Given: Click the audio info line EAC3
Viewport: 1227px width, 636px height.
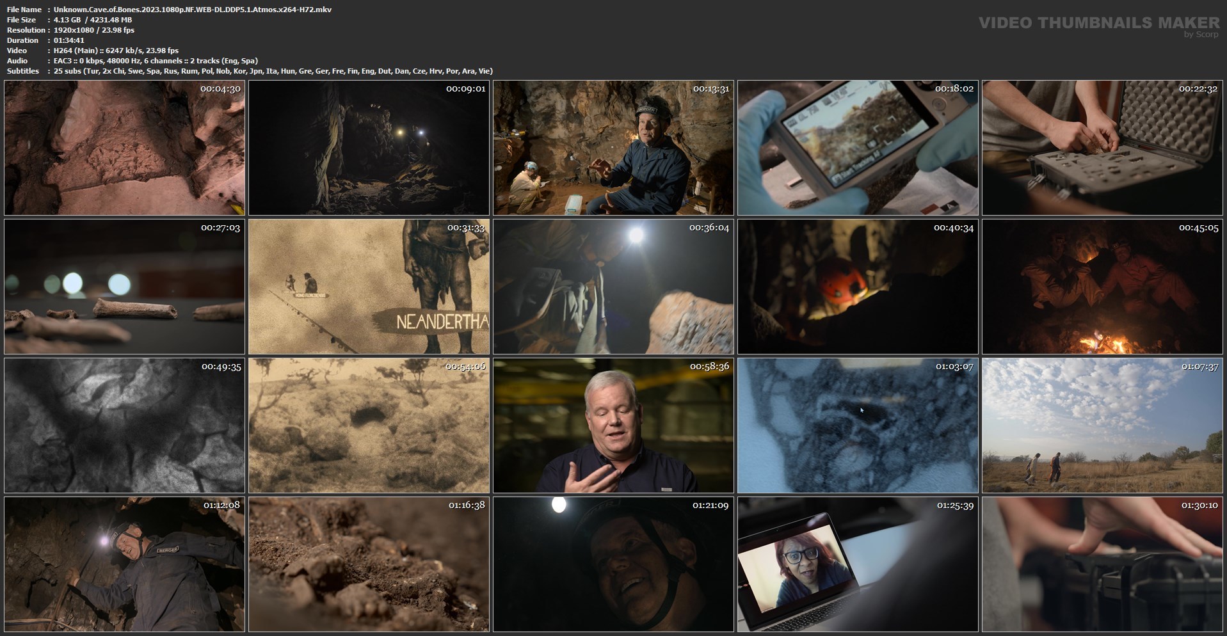Looking at the screenshot, I should coord(156,61).
